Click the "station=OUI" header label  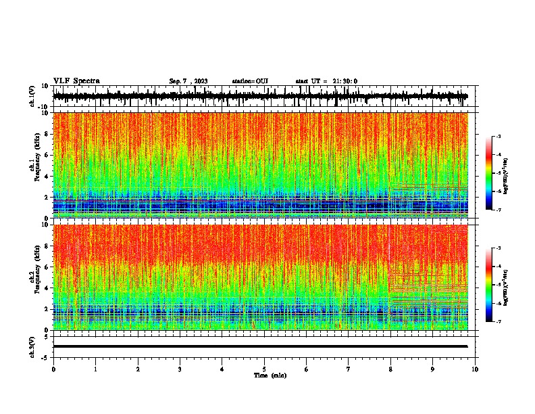[x=250, y=81]
